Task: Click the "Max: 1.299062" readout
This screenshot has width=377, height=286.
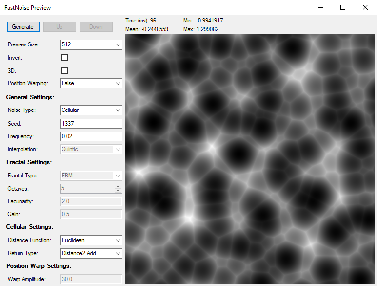Action: 201,29
